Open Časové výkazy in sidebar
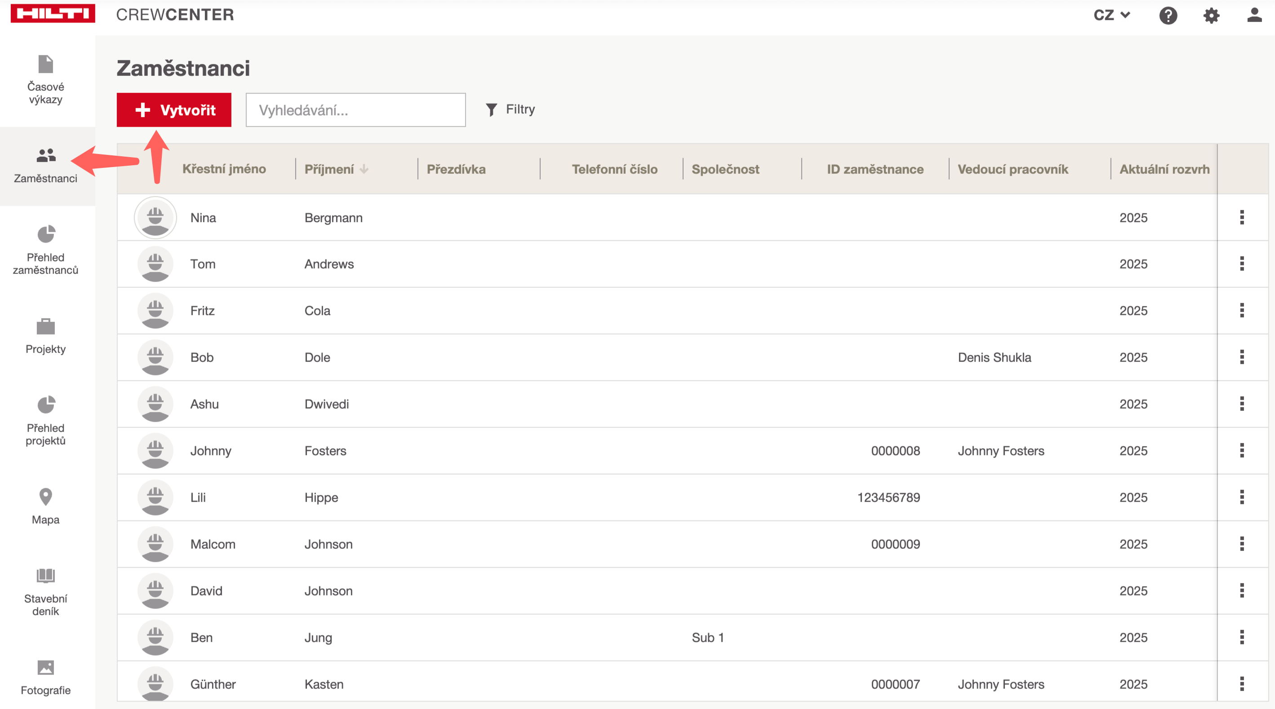1275x709 pixels. point(45,79)
